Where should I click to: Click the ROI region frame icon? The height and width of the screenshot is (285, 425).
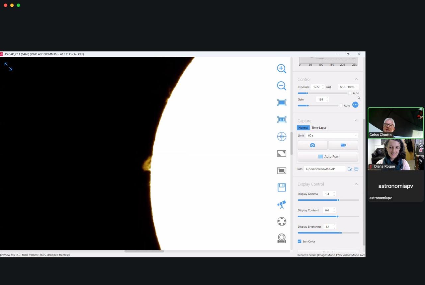(x=282, y=171)
